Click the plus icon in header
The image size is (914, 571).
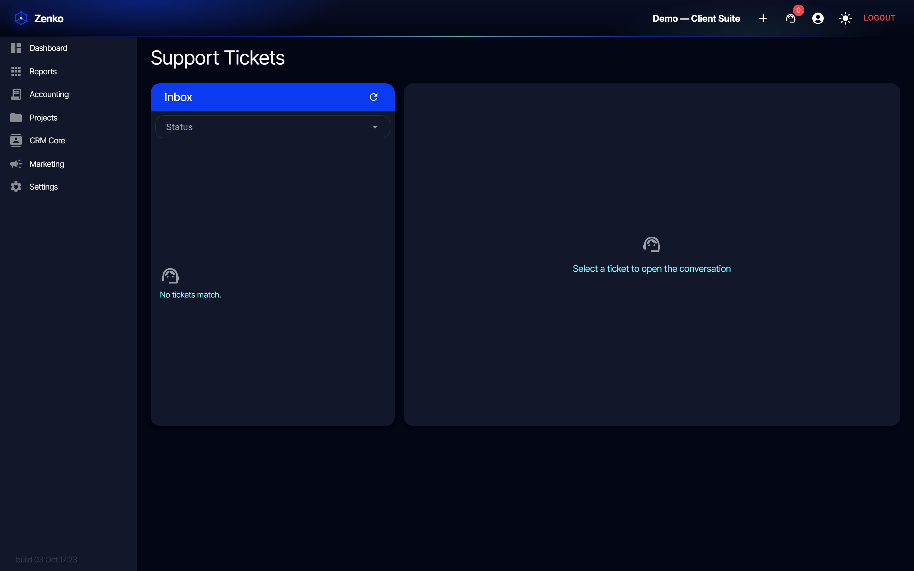pyautogui.click(x=763, y=18)
